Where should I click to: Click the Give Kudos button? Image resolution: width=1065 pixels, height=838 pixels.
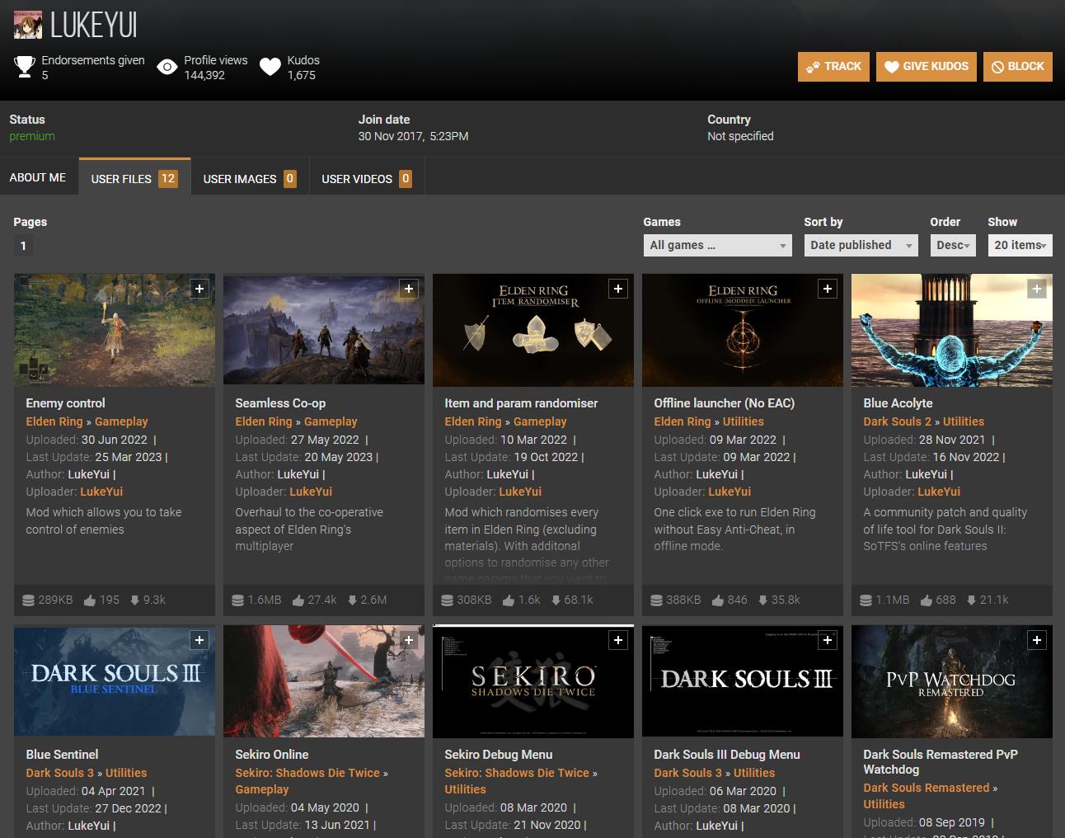[x=927, y=67]
